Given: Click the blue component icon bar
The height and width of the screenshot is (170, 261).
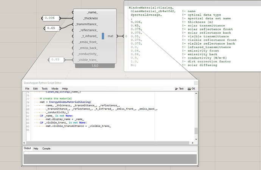Looking at the screenshot, I should [x=103, y=36].
